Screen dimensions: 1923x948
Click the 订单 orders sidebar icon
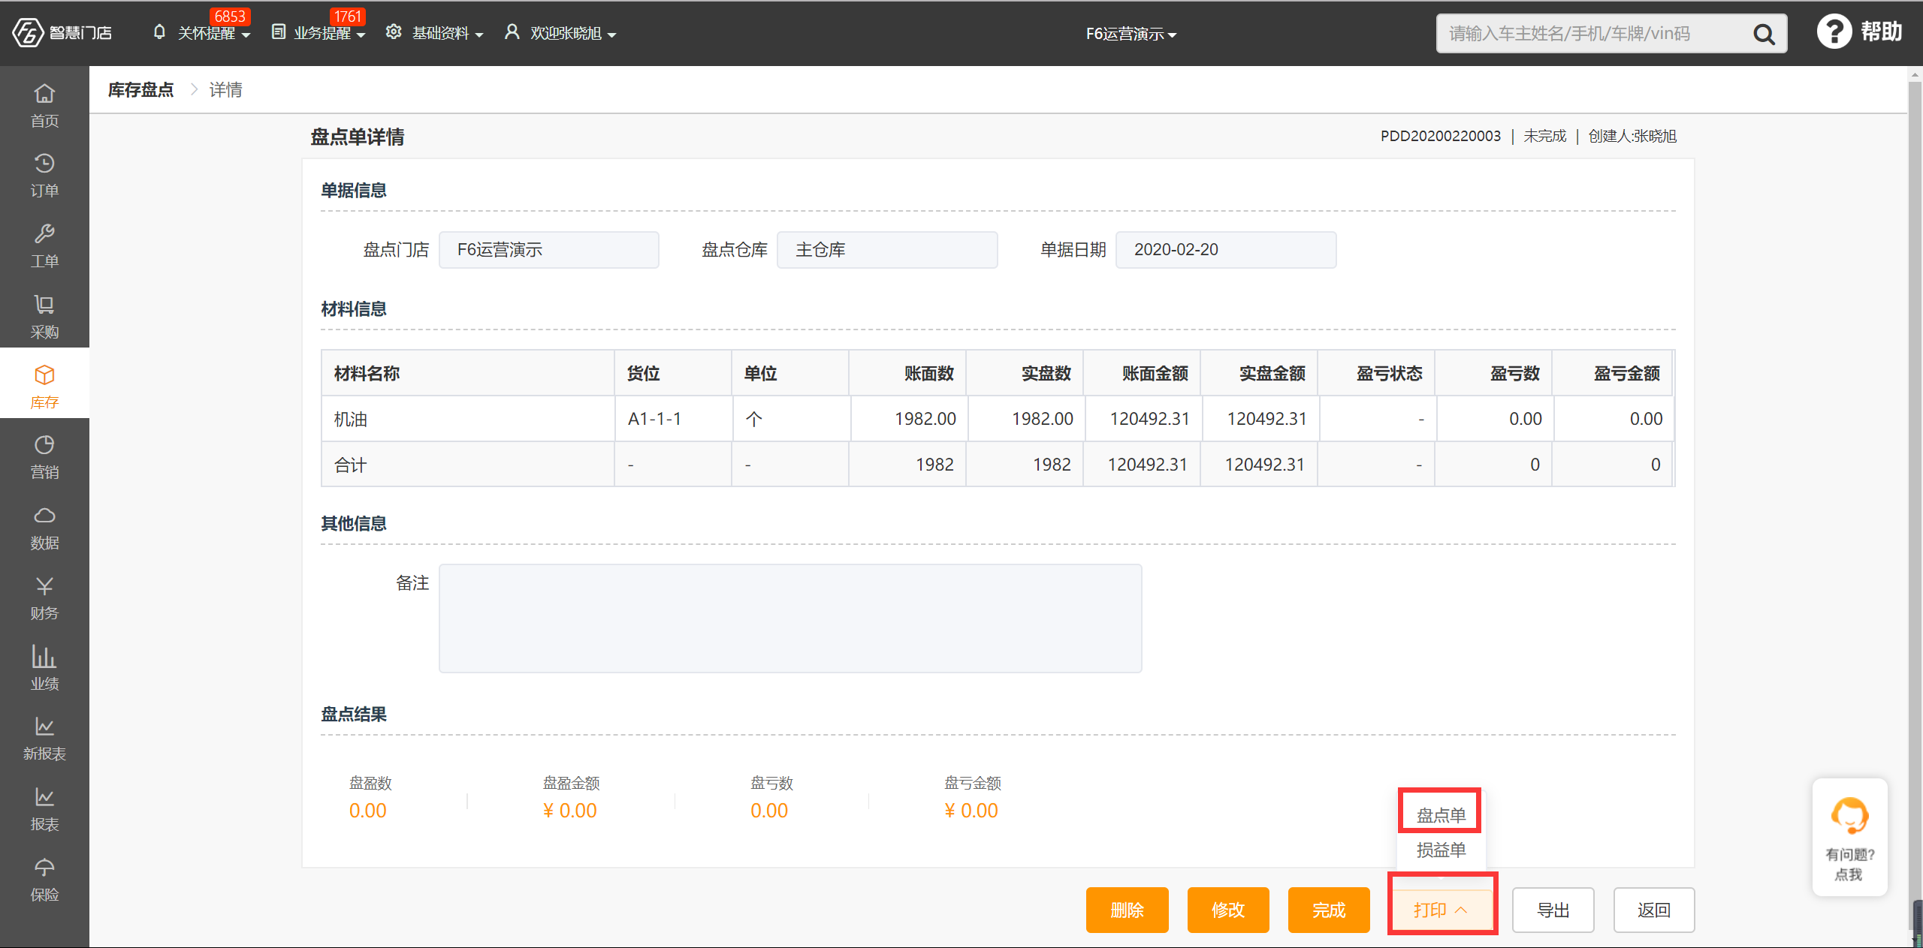[44, 178]
